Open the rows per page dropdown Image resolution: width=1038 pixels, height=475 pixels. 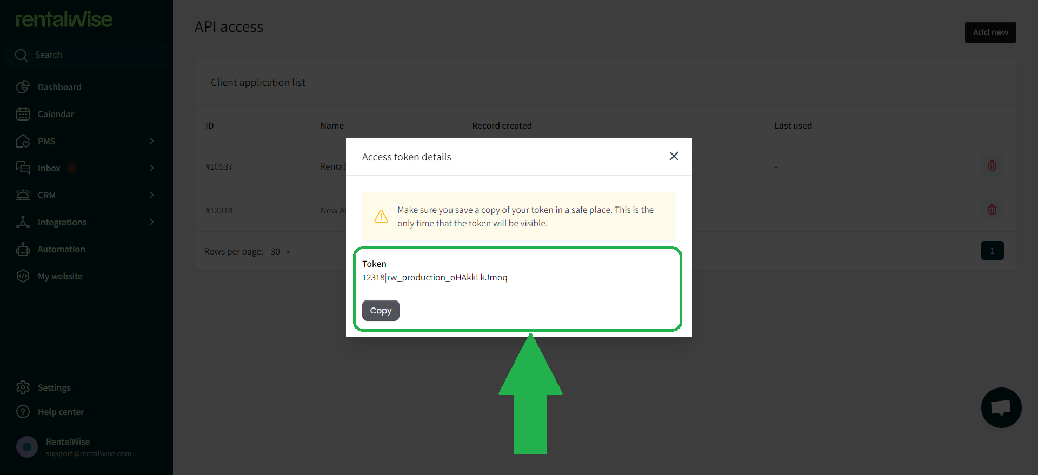point(281,252)
